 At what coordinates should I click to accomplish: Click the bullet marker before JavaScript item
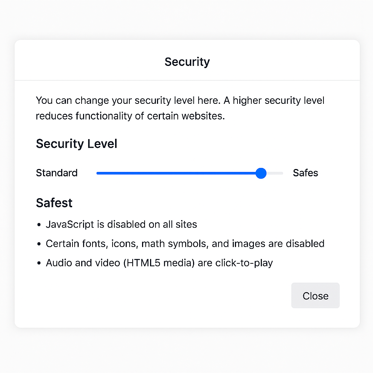point(39,224)
